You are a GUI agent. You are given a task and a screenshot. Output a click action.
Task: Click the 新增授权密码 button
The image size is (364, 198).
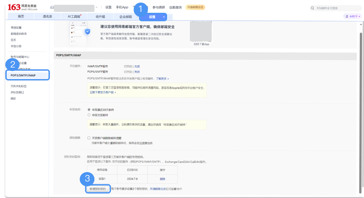pyautogui.click(x=98, y=189)
